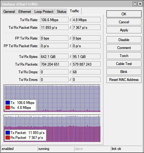
Task: Click the red Rx color swatch in rate graph
Action: pos(8,108)
